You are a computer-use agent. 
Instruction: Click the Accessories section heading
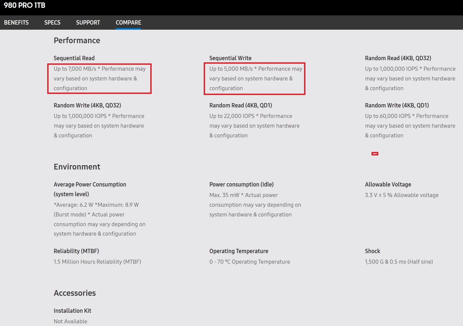(75, 293)
